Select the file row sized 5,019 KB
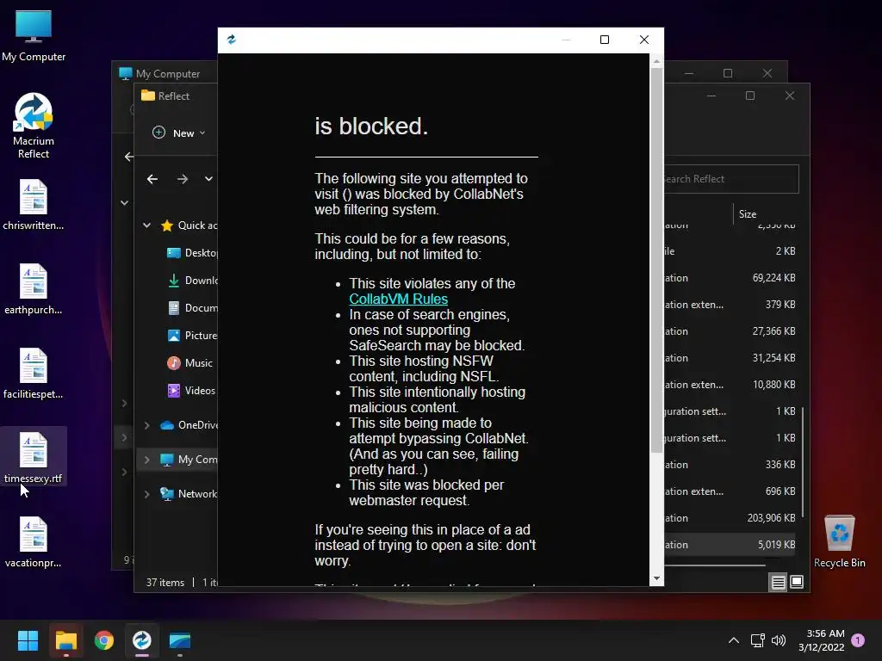Image resolution: width=882 pixels, height=661 pixels. (x=730, y=545)
